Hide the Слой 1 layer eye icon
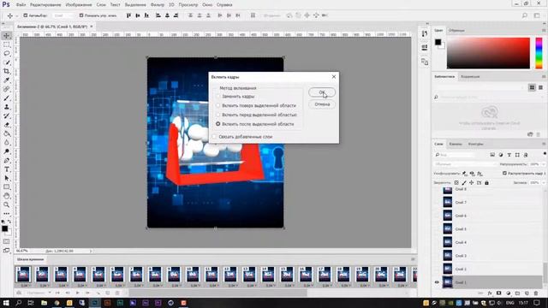 pos(437,282)
